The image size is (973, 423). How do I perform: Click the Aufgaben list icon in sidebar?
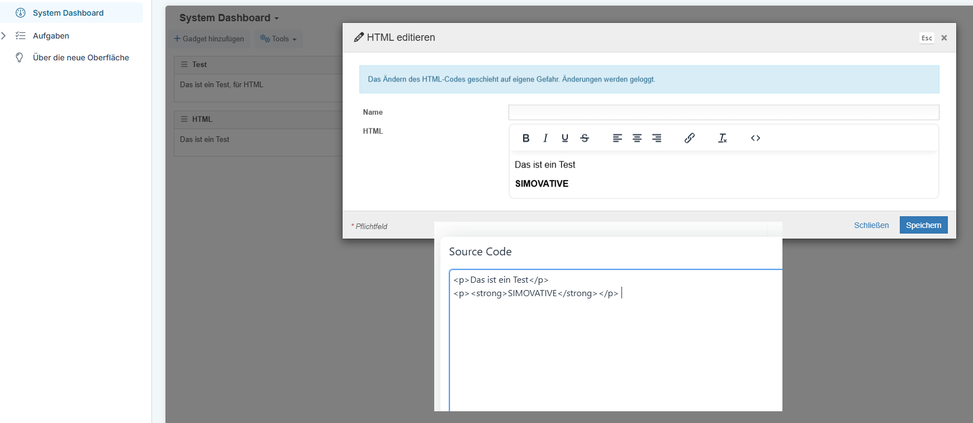pos(21,35)
